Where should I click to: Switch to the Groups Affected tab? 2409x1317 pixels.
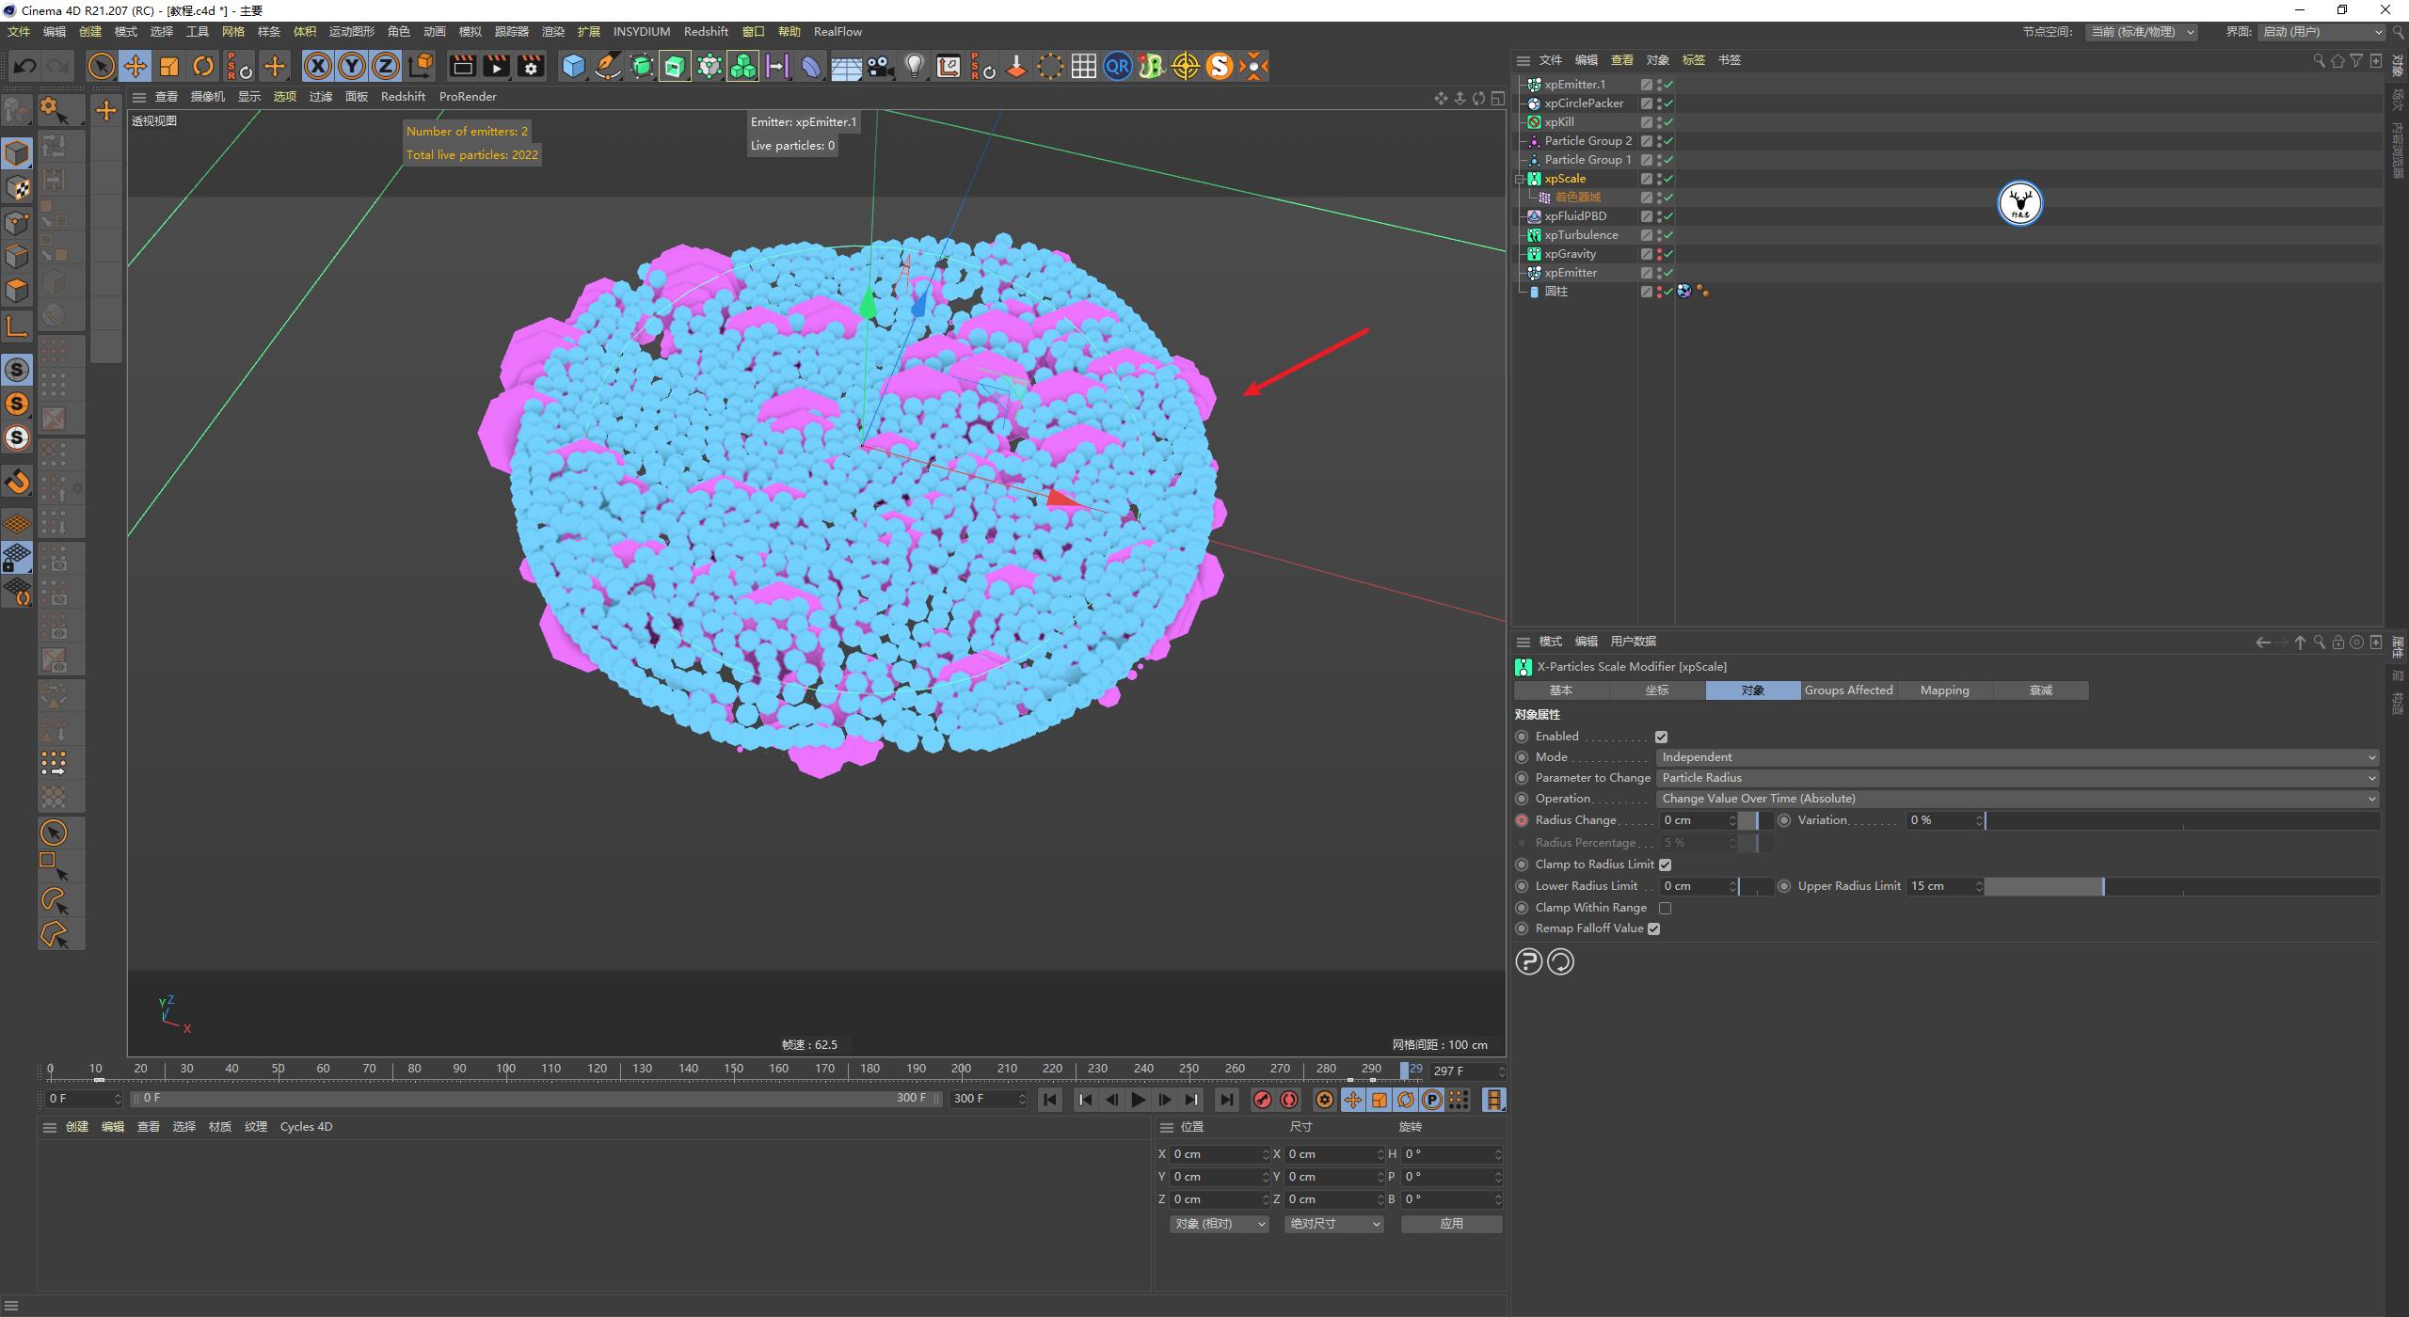coord(1847,690)
